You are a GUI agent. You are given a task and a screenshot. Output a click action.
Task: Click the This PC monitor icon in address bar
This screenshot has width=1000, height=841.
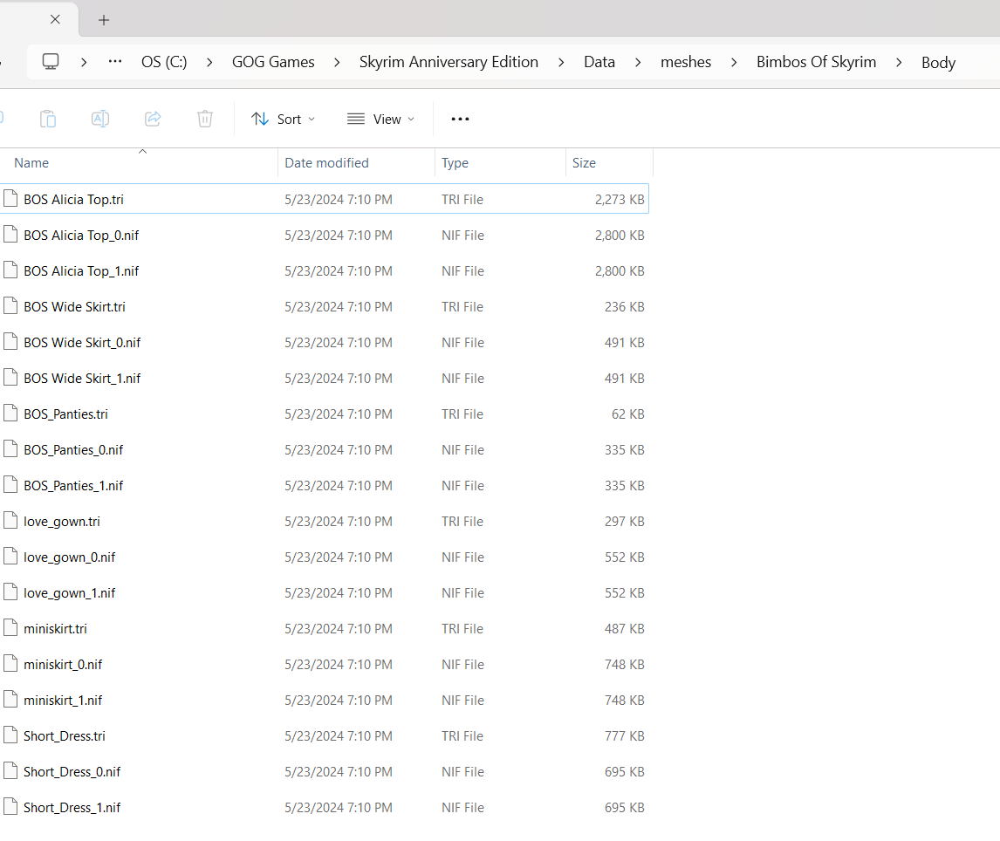[51, 62]
